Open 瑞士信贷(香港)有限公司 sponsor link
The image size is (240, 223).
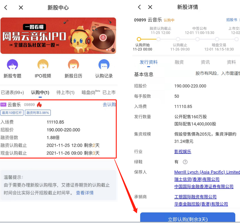pyautogui.click(x=197, y=179)
